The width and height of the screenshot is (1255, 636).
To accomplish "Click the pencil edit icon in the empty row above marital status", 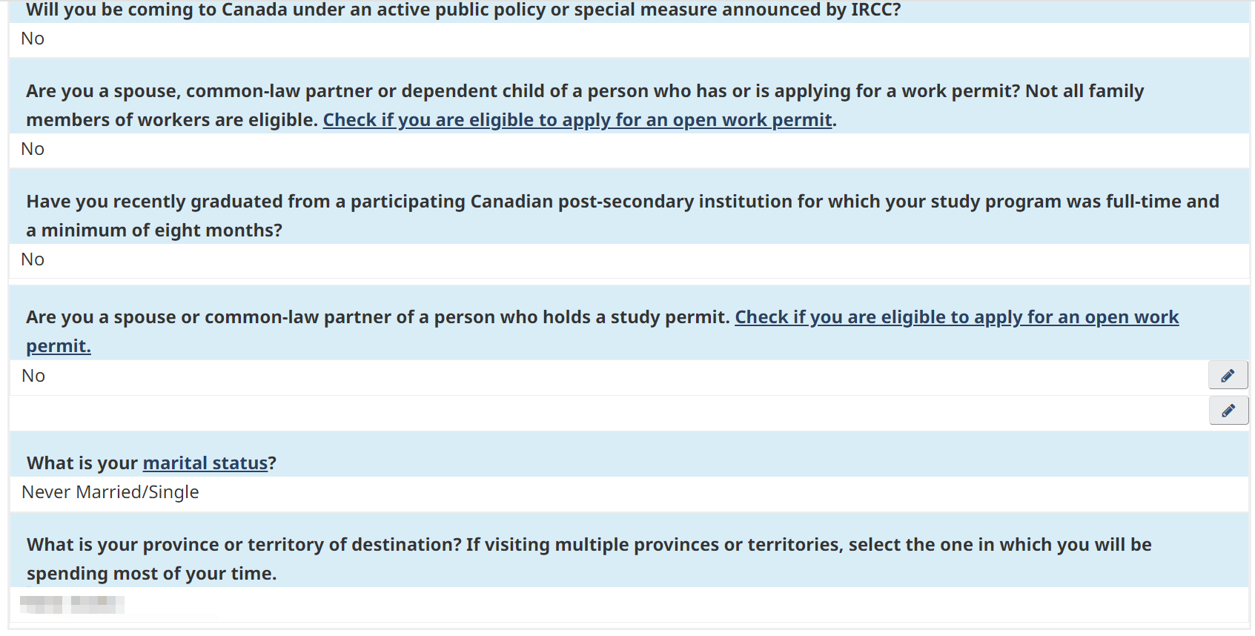I will pos(1228,410).
